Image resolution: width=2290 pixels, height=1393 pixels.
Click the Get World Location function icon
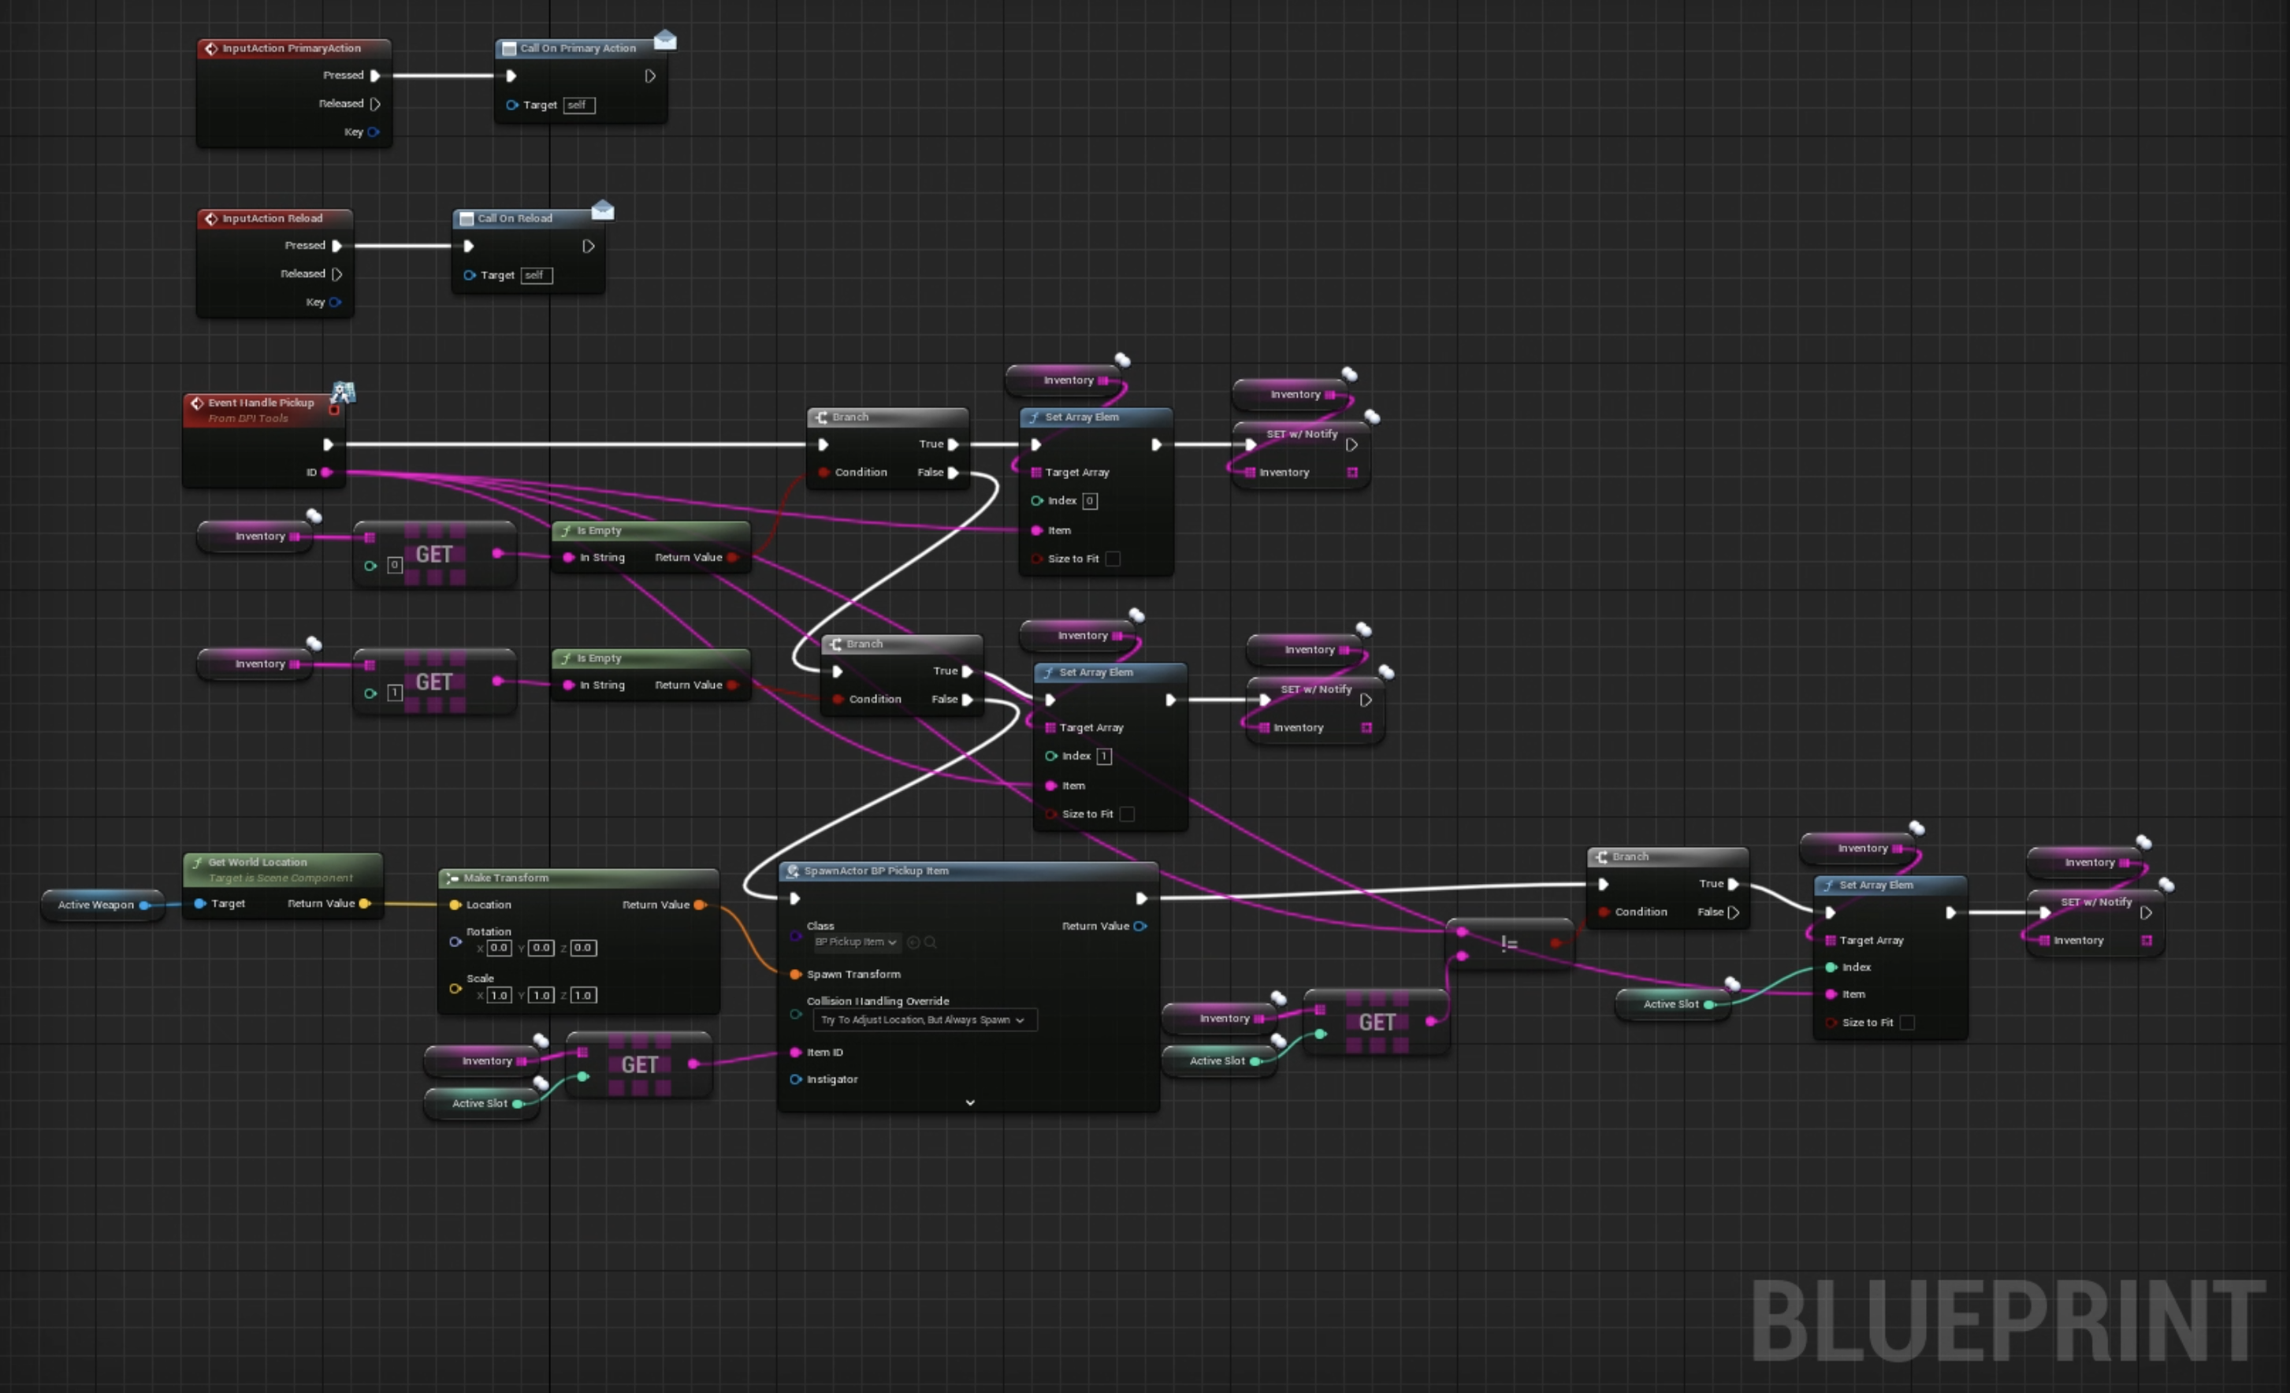(x=197, y=863)
